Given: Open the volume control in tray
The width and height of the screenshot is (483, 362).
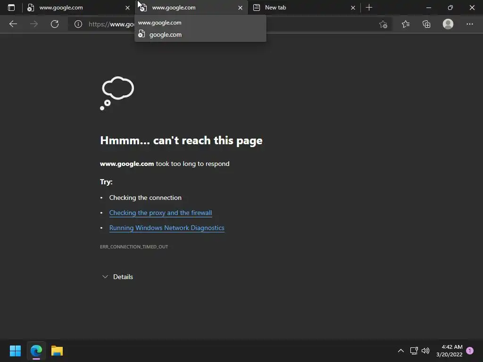Looking at the screenshot, I should coord(425,351).
